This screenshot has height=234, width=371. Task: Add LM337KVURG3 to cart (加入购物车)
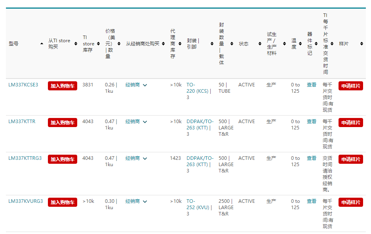tap(63, 202)
